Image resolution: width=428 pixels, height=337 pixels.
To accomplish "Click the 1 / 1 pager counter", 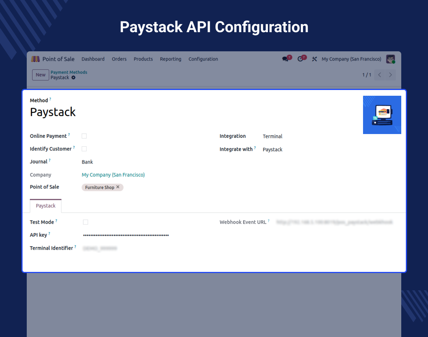I will (x=366, y=75).
